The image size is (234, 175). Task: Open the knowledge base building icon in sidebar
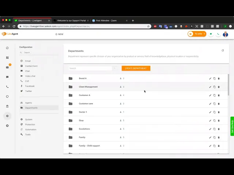pyautogui.click(x=7, y=106)
